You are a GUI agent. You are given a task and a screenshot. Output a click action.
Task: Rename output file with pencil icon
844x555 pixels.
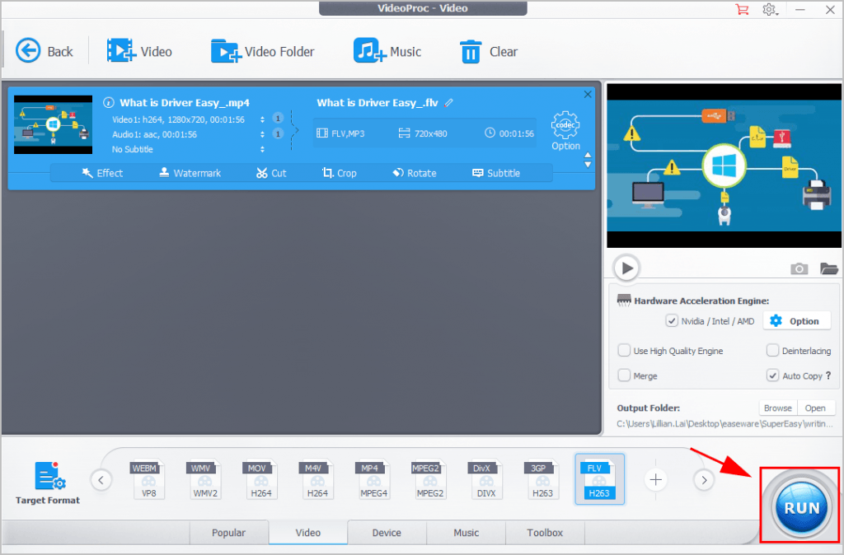(449, 102)
